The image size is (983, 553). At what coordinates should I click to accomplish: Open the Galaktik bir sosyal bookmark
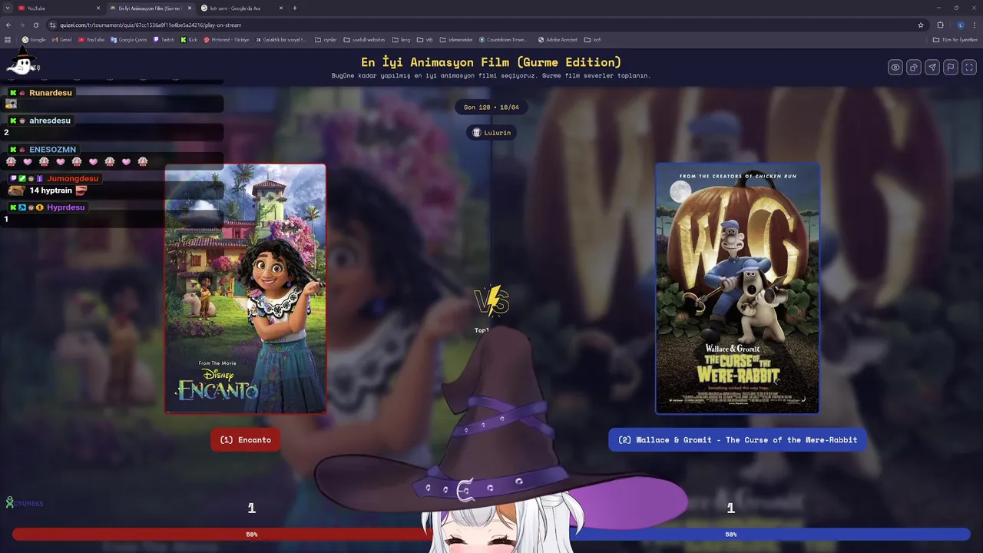[x=281, y=40]
